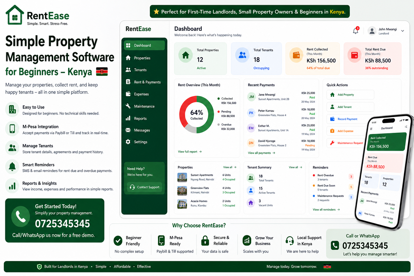Click the Rent Collected wallet icon
The height and width of the screenshot is (276, 414).
click(296, 55)
